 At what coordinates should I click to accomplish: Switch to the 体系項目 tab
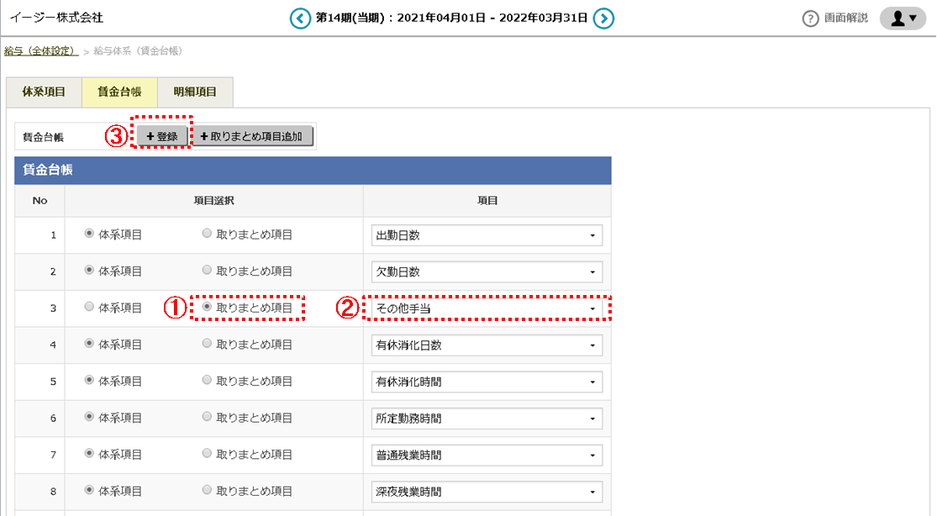[44, 92]
